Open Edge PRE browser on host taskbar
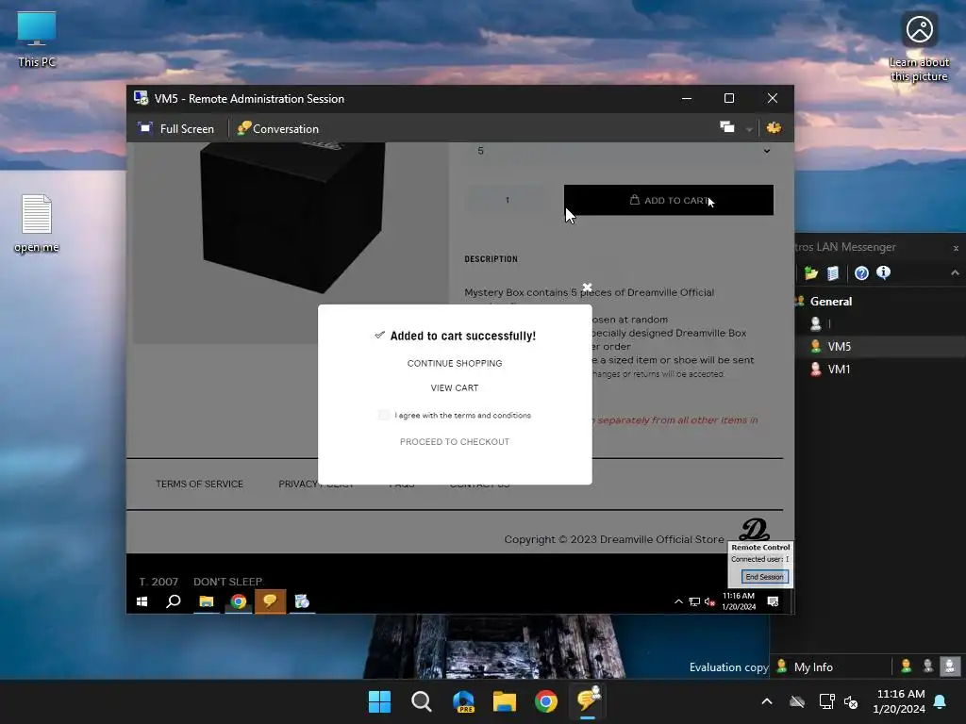The width and height of the screenshot is (966, 724). [x=463, y=701]
